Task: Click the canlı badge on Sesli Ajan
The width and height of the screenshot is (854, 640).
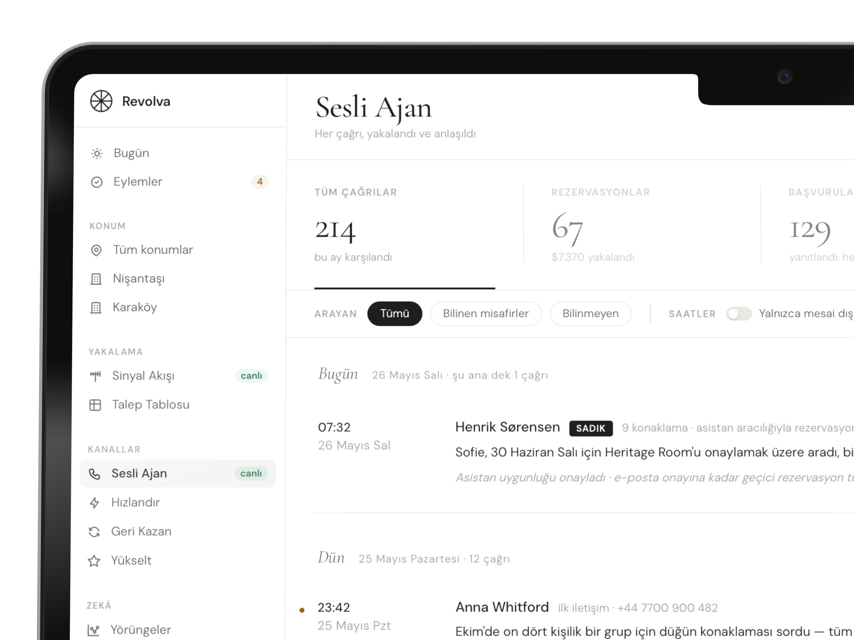Action: 251,473
